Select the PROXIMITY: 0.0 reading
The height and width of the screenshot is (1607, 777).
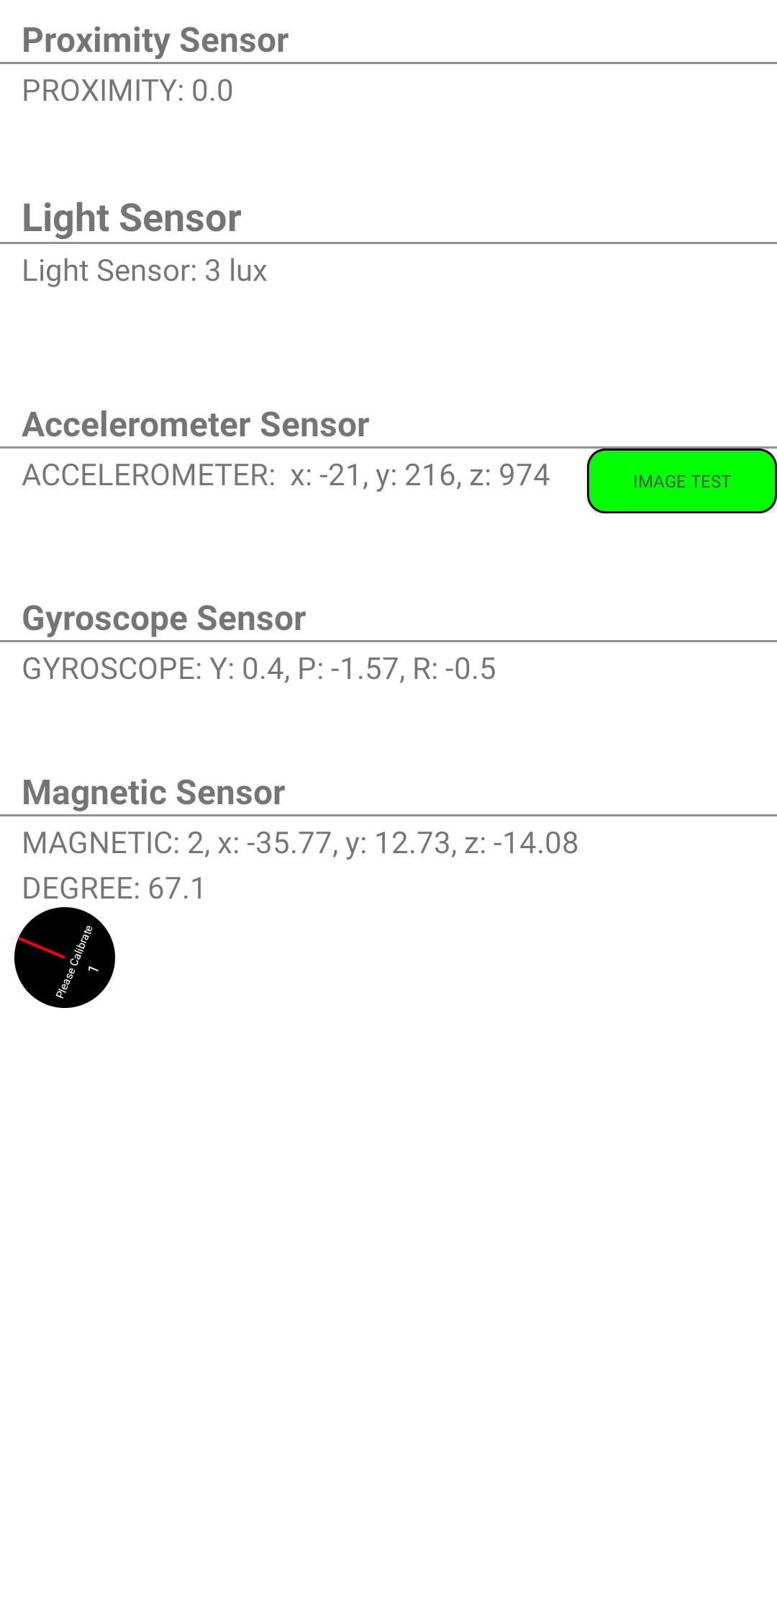point(127,91)
